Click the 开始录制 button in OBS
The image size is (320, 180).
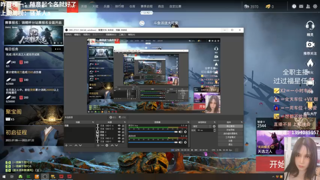tap(230, 130)
